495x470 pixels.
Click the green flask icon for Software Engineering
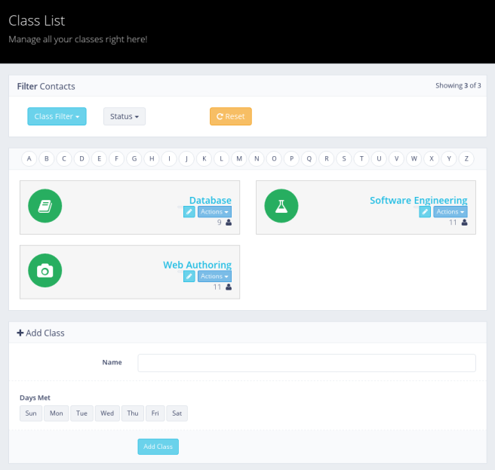coord(281,206)
